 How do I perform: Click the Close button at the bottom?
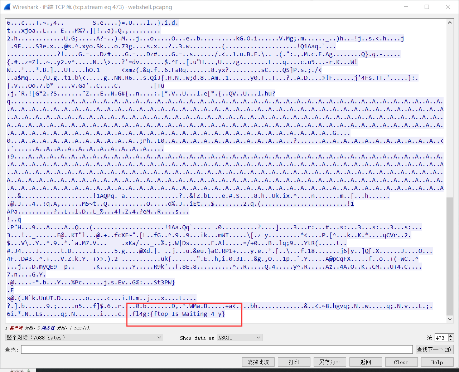click(401, 362)
